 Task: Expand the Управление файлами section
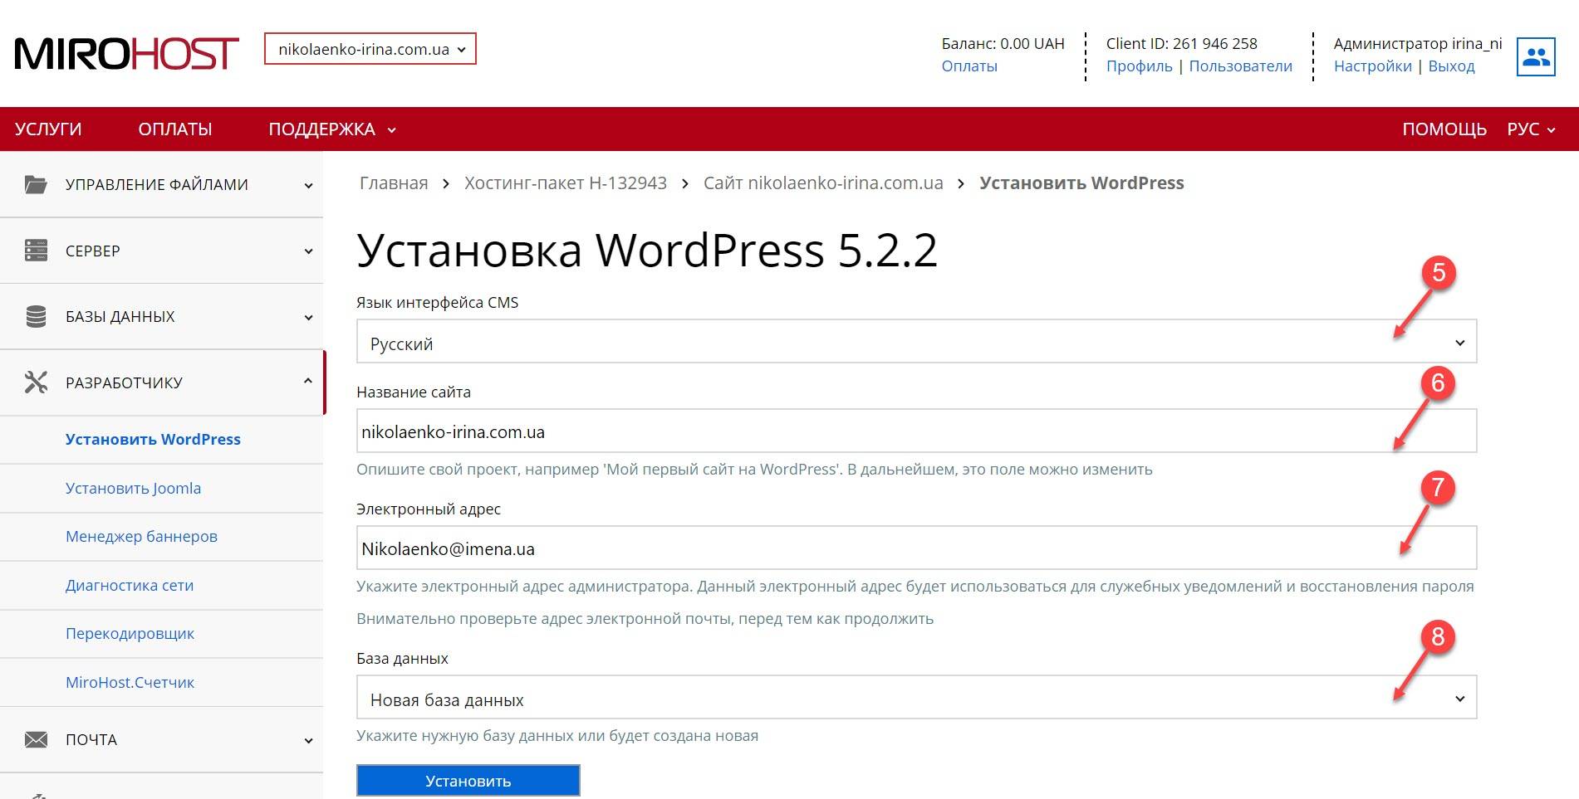click(x=161, y=184)
